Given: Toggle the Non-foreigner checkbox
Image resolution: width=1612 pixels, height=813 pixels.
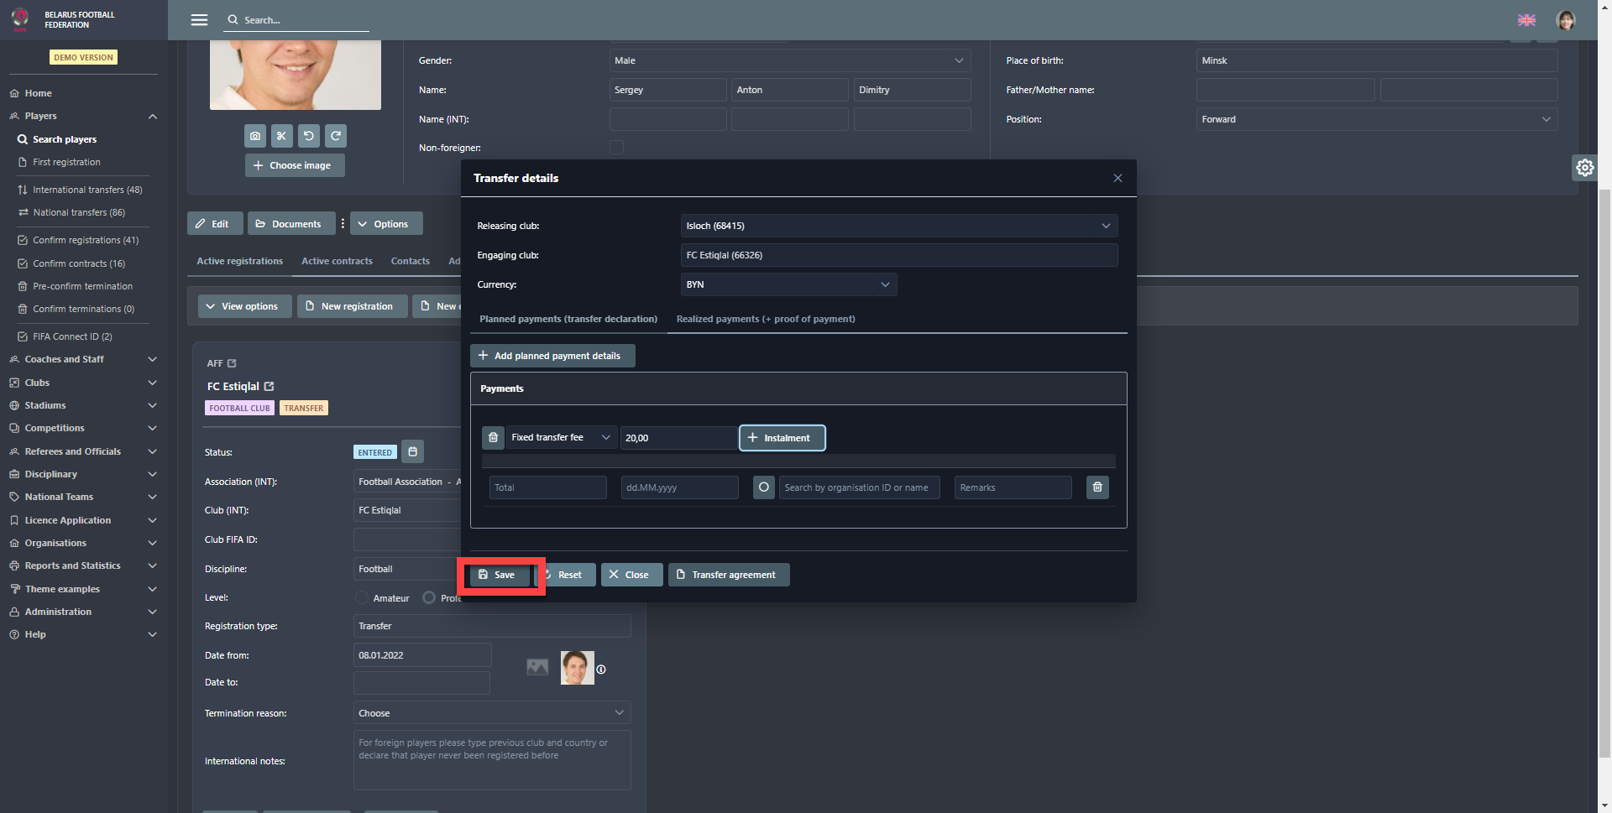Looking at the screenshot, I should (x=616, y=148).
